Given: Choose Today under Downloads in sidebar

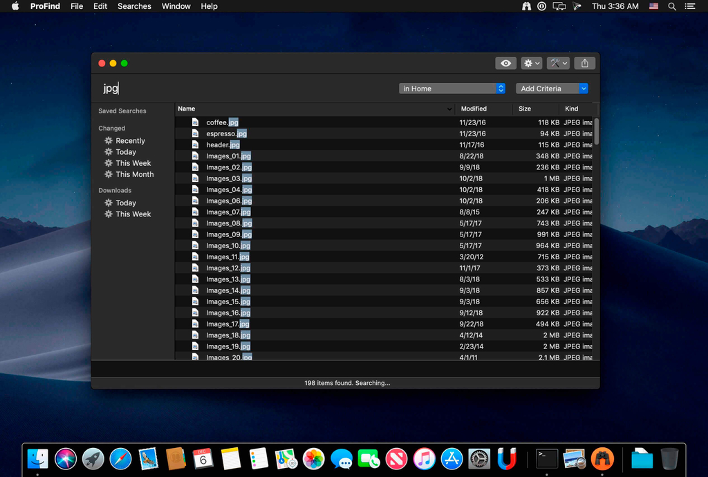Looking at the screenshot, I should click(x=125, y=203).
